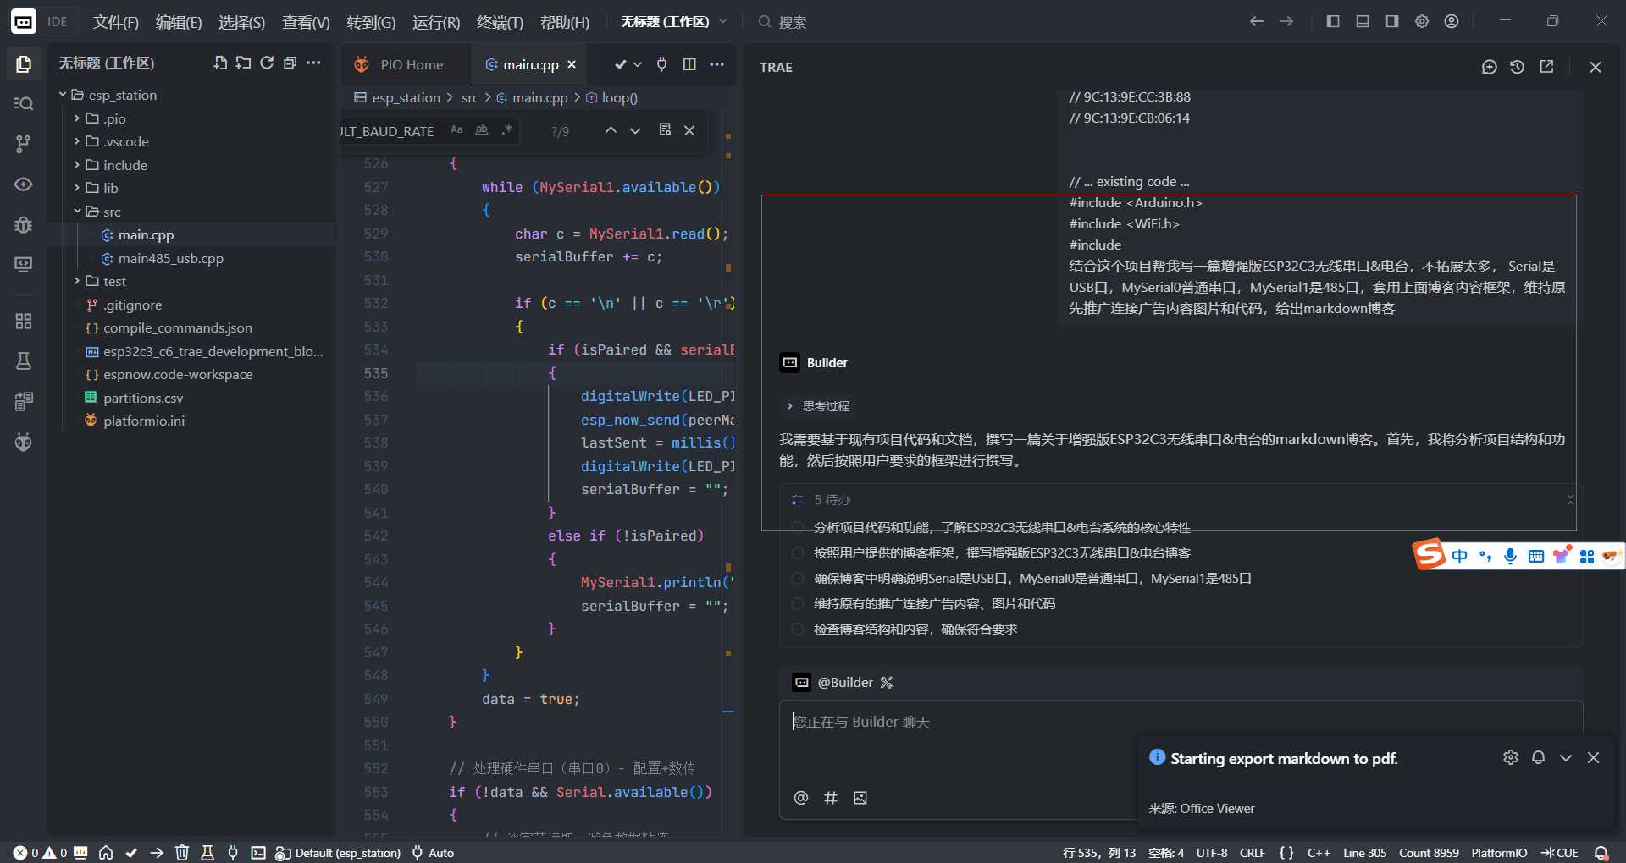Screen dimensions: 1626x863
Task: Click the Extensions icon in activity bar
Action: pos(24,321)
